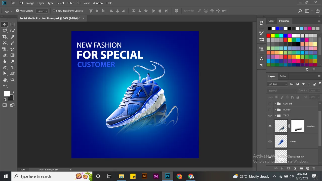The width and height of the screenshot is (322, 181).
Task: Create a new adjustment layer
Action: [x=295, y=168]
